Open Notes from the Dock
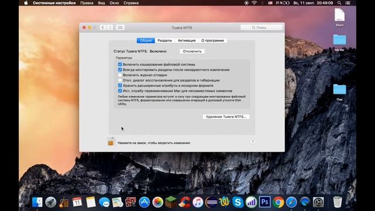This screenshot has width=375, height=211. point(91,202)
